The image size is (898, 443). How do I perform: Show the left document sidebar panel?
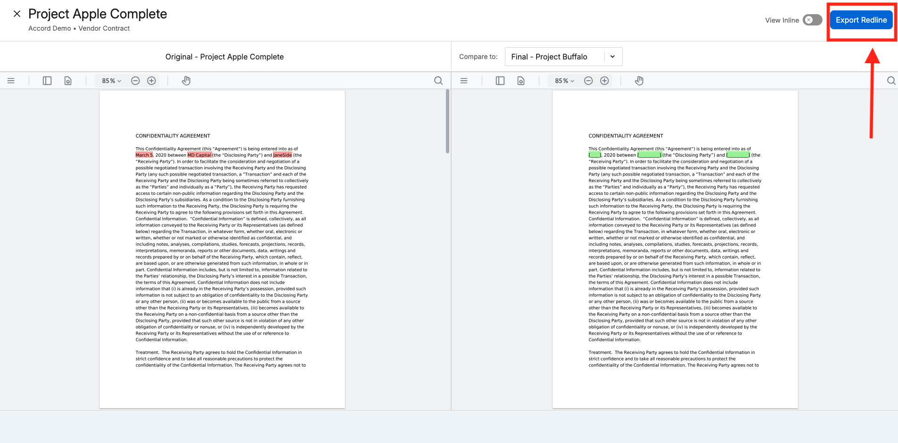tap(47, 81)
